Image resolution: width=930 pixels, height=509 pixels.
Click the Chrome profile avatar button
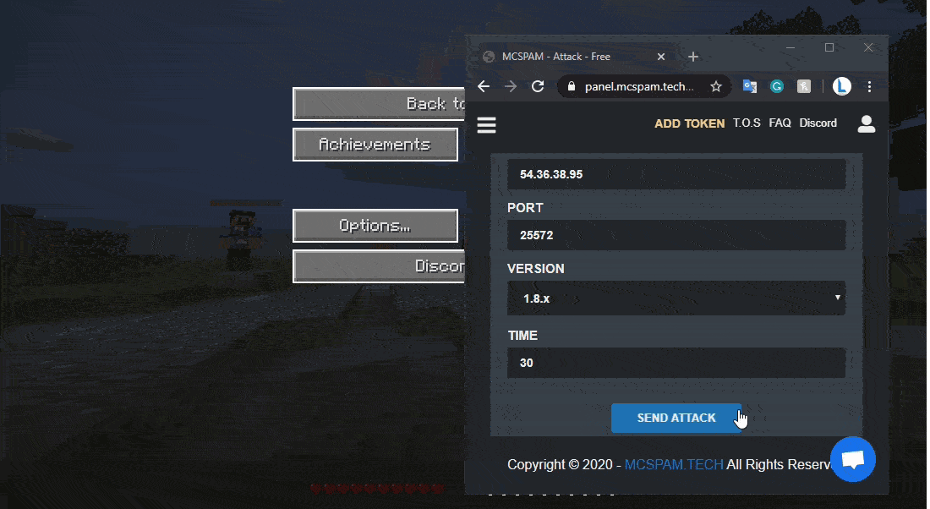pyautogui.click(x=841, y=86)
